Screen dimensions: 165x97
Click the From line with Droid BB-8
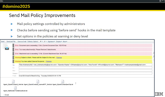point(40,76)
